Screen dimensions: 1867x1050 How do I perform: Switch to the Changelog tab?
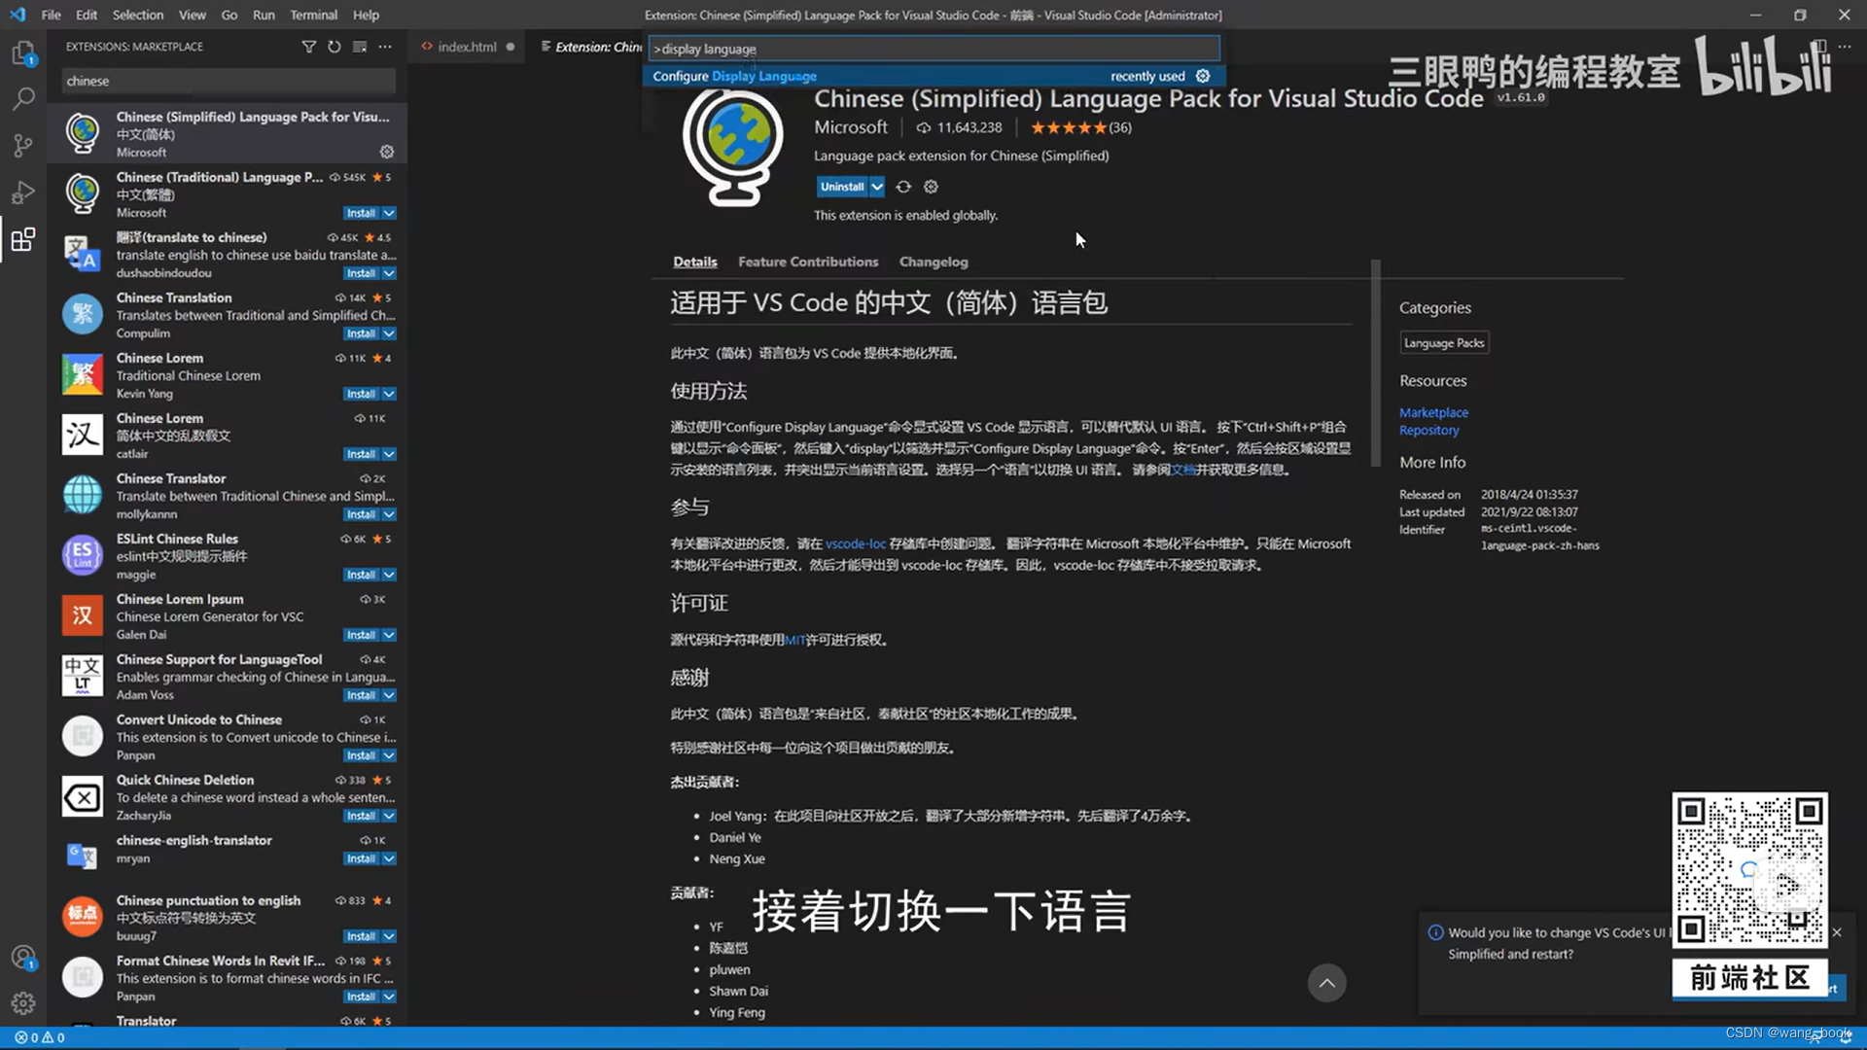tap(933, 261)
